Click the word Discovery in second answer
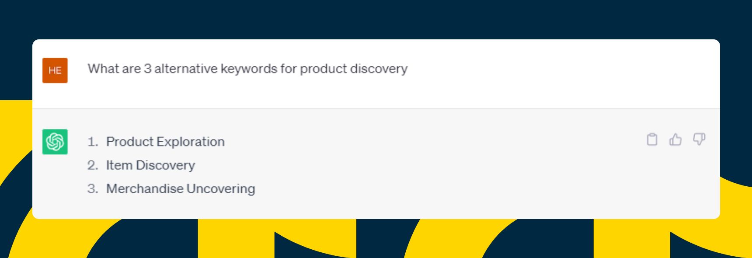 165,165
